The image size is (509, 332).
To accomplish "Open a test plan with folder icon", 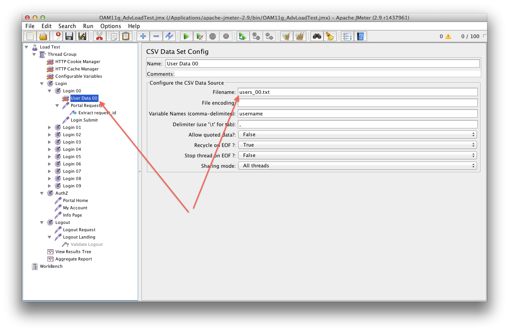I will 43,36.
